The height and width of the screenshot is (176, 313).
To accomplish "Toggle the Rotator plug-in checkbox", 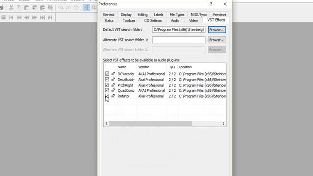I will [107, 96].
